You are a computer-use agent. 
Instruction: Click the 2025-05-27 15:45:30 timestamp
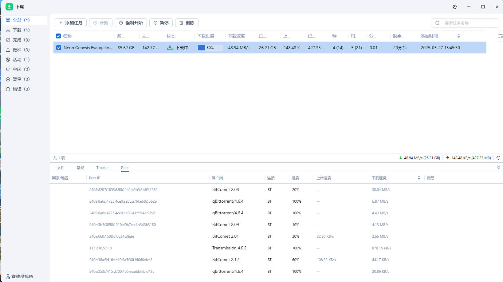(x=440, y=48)
